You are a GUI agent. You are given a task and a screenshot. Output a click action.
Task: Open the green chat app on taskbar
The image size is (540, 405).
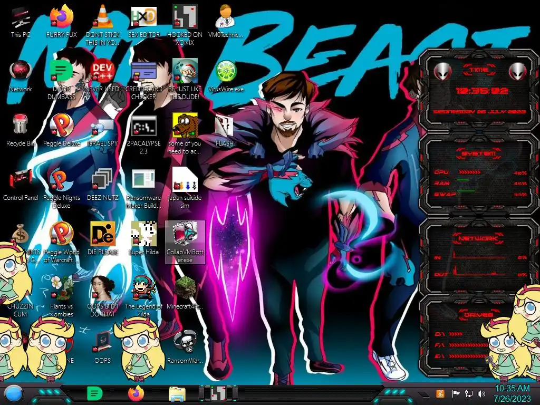[95, 393]
